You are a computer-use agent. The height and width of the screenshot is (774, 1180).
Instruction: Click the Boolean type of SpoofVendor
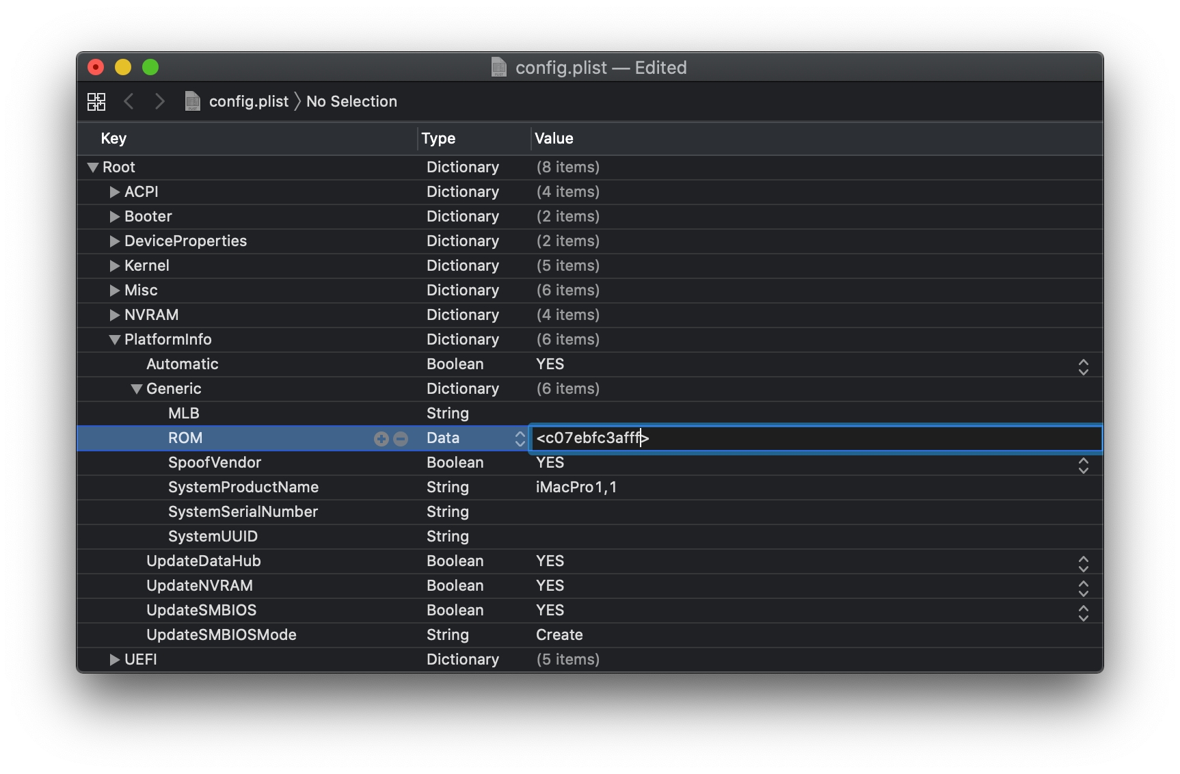455,462
